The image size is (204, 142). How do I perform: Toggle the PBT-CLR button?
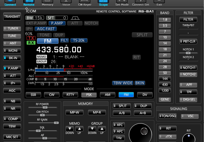pyautogui.click(x=188, y=41)
